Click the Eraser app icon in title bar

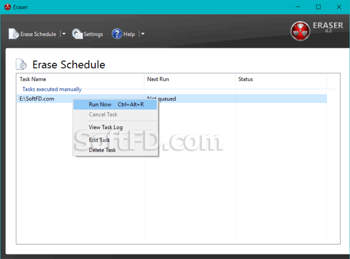click(8, 7)
